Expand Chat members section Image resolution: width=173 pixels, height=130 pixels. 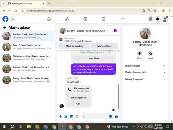(145, 66)
